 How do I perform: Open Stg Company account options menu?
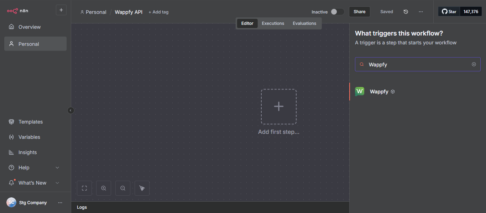point(60,203)
